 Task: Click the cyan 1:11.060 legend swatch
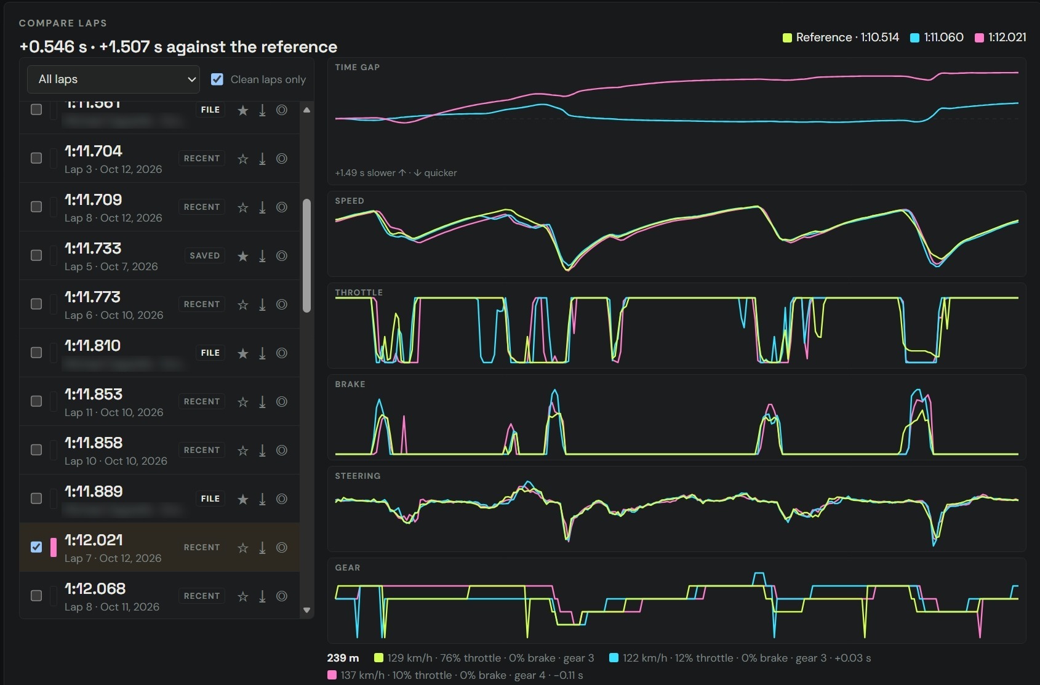pyautogui.click(x=914, y=38)
